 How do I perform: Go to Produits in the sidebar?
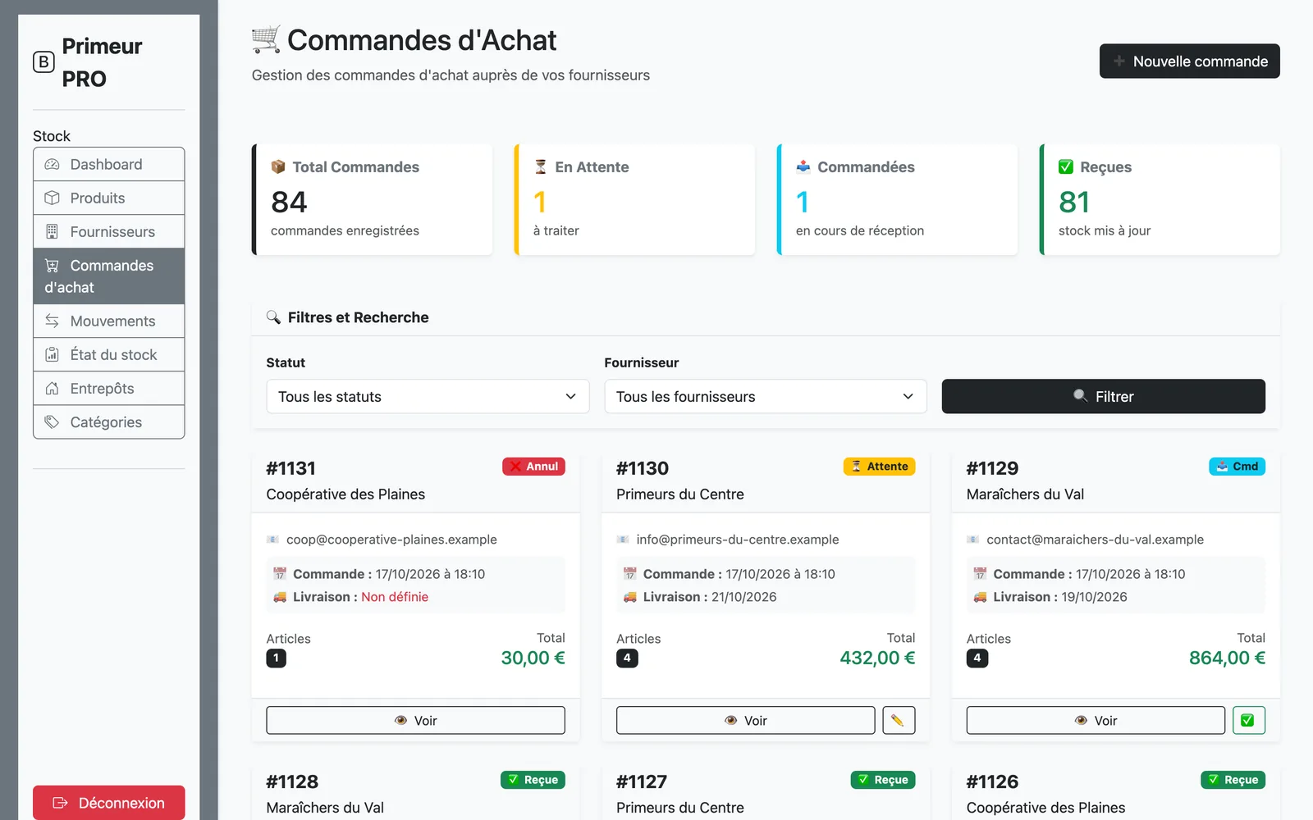coord(108,198)
